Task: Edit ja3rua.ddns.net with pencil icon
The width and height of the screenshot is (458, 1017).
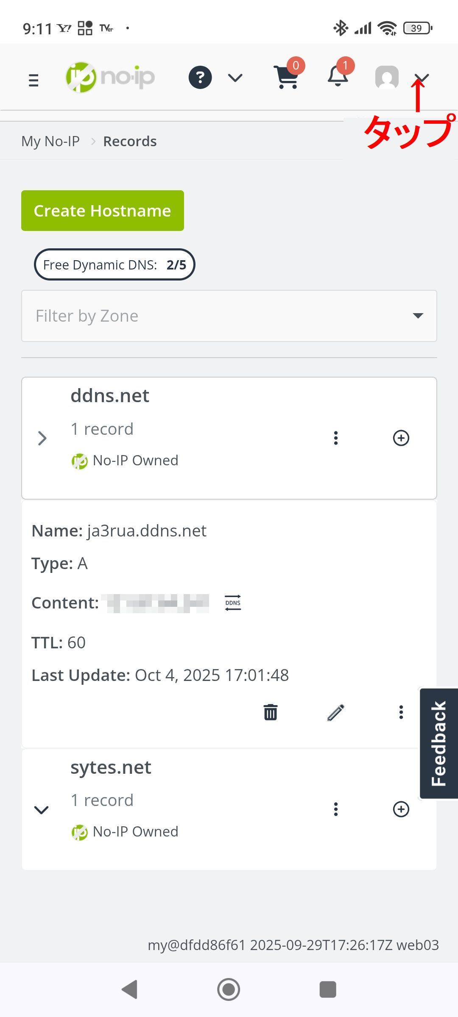Action: pos(335,712)
